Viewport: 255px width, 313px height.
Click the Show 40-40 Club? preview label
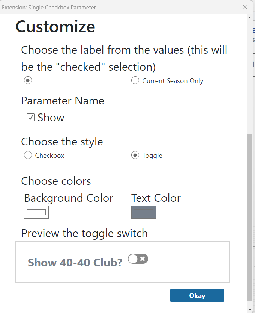(75, 262)
